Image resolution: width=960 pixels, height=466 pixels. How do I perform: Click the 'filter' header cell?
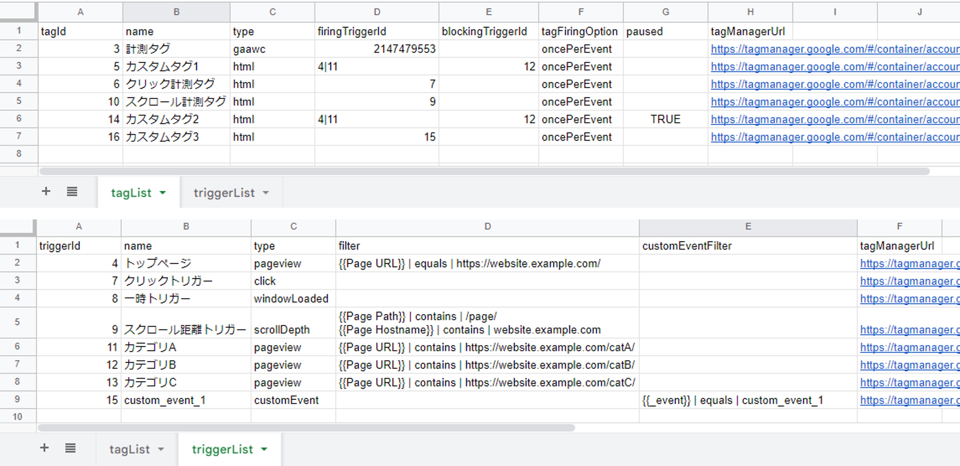(487, 246)
